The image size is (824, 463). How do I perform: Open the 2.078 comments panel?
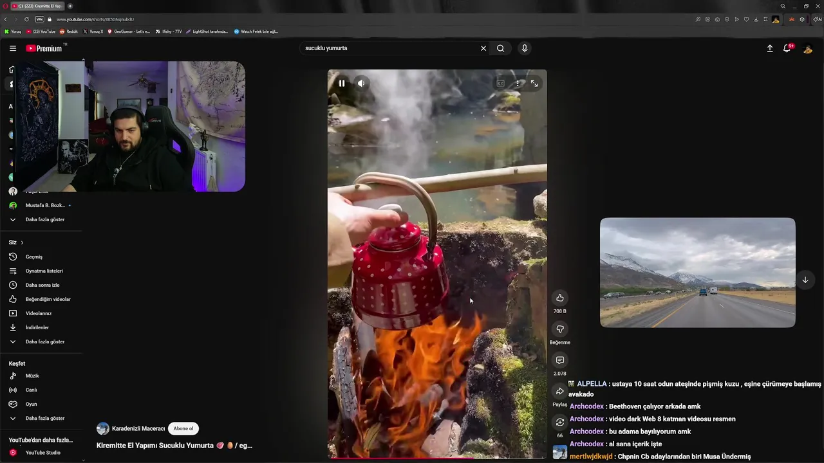point(560,360)
